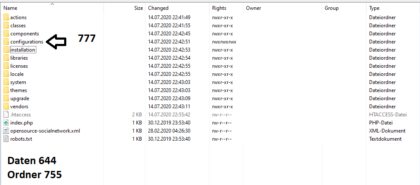Click the actions folder icon
This screenshot has height=185, width=420.
[x=6, y=17]
